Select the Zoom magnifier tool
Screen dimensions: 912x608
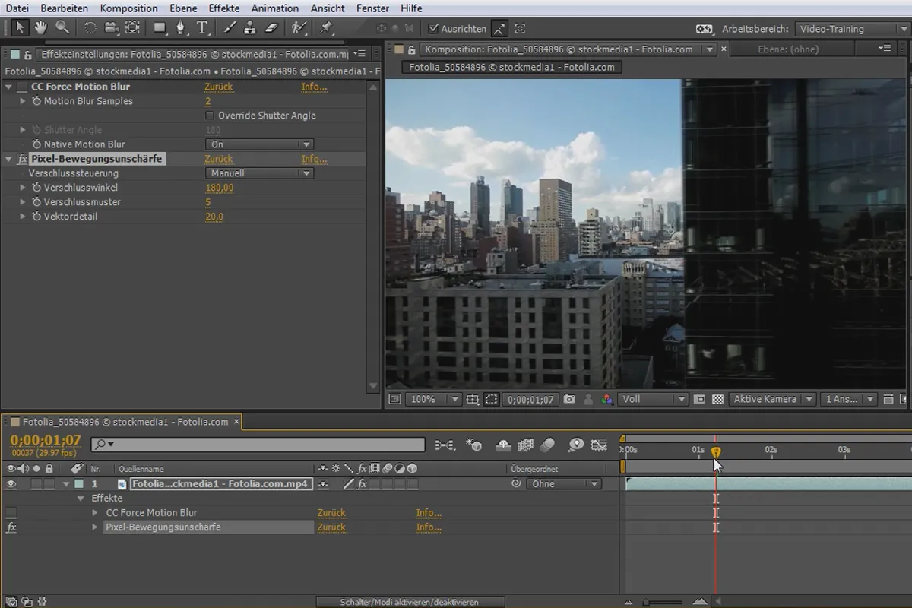coord(62,28)
